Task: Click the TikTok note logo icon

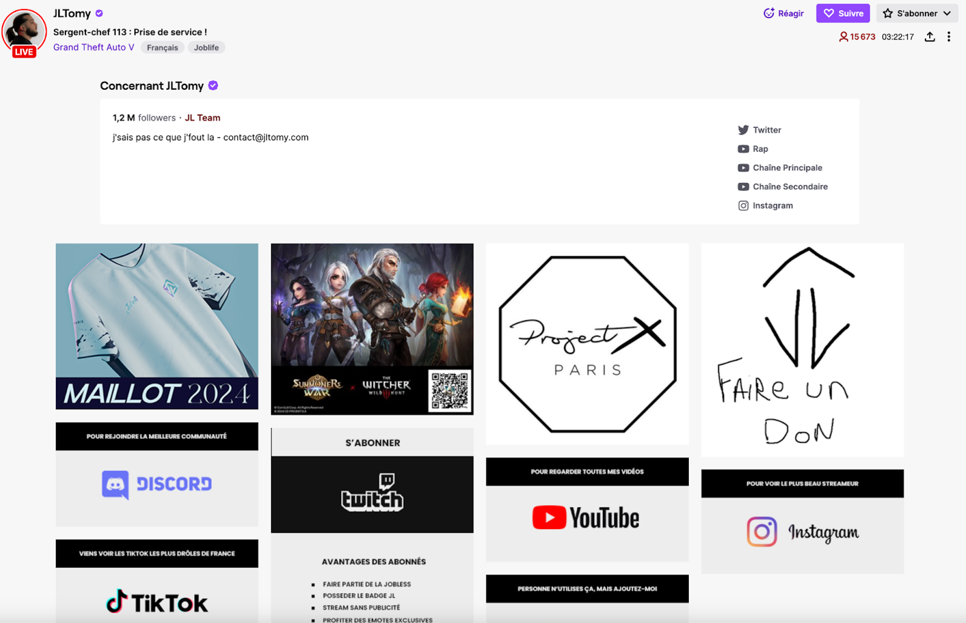Action: coord(117,601)
